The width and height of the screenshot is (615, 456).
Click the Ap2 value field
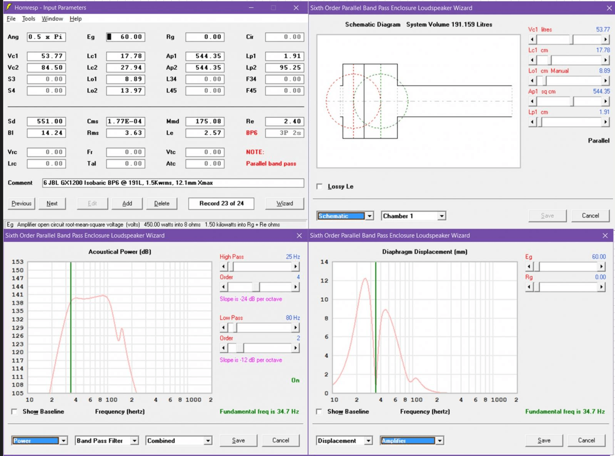(204, 68)
